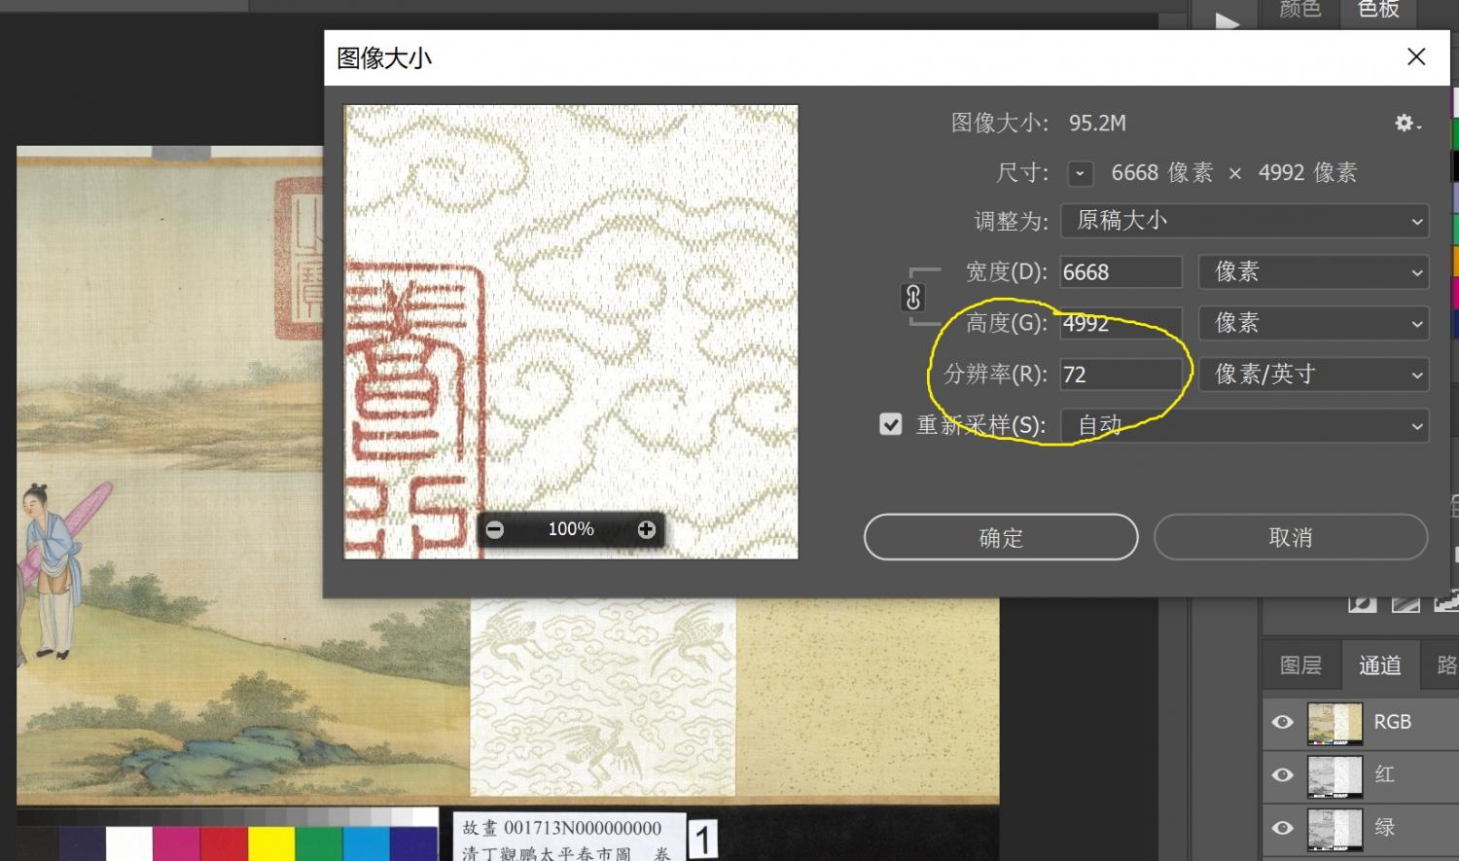Click the chain link constrain proportions icon
This screenshot has height=861, width=1459.
pos(913,298)
